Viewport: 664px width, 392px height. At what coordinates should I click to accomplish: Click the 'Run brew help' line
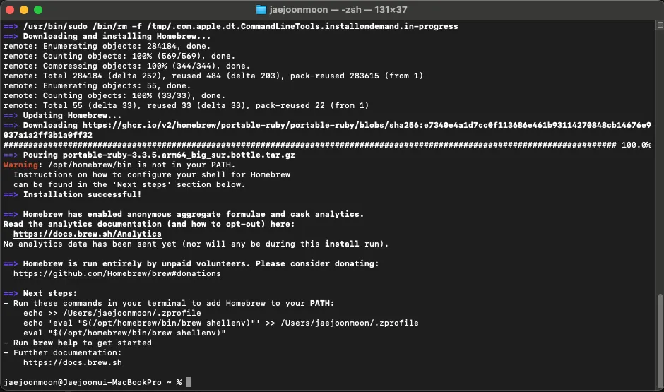tap(78, 343)
